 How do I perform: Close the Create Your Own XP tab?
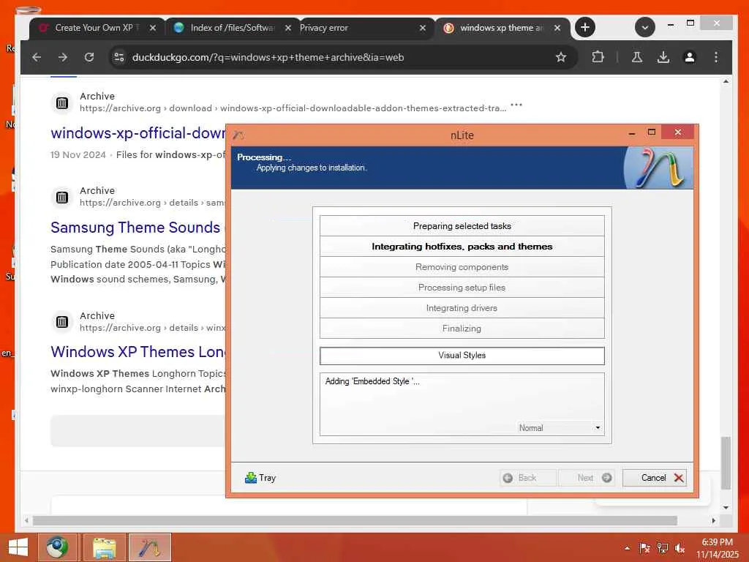click(153, 28)
